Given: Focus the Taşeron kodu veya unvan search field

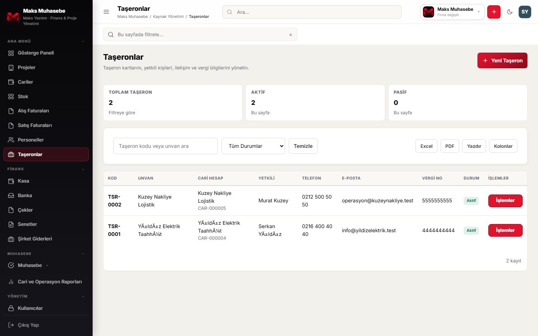Looking at the screenshot, I should (166, 146).
